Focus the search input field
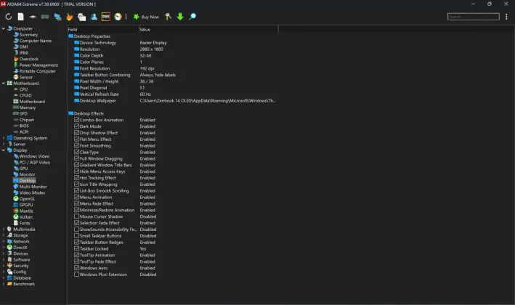This screenshot has width=515, height=305. [474, 17]
